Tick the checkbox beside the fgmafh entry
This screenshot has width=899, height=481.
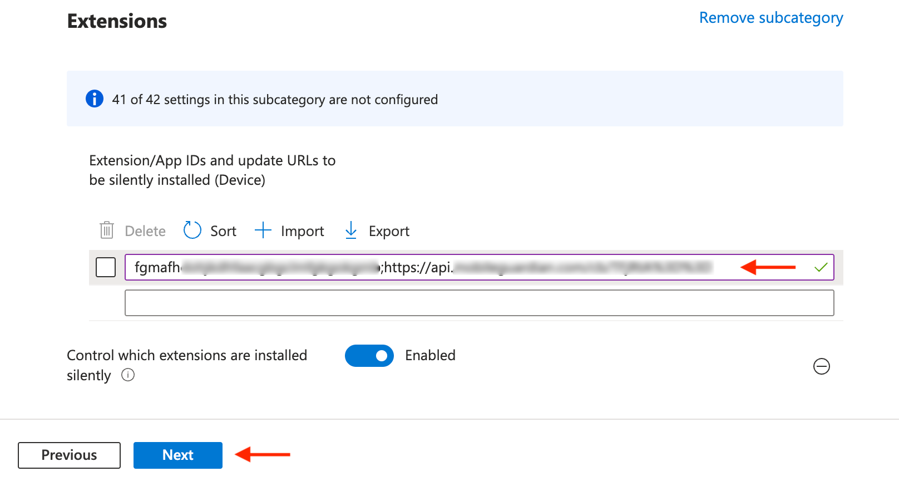click(106, 267)
